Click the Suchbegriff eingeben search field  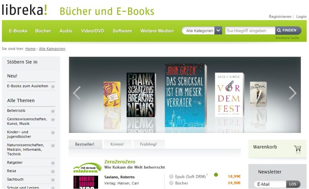point(250,31)
